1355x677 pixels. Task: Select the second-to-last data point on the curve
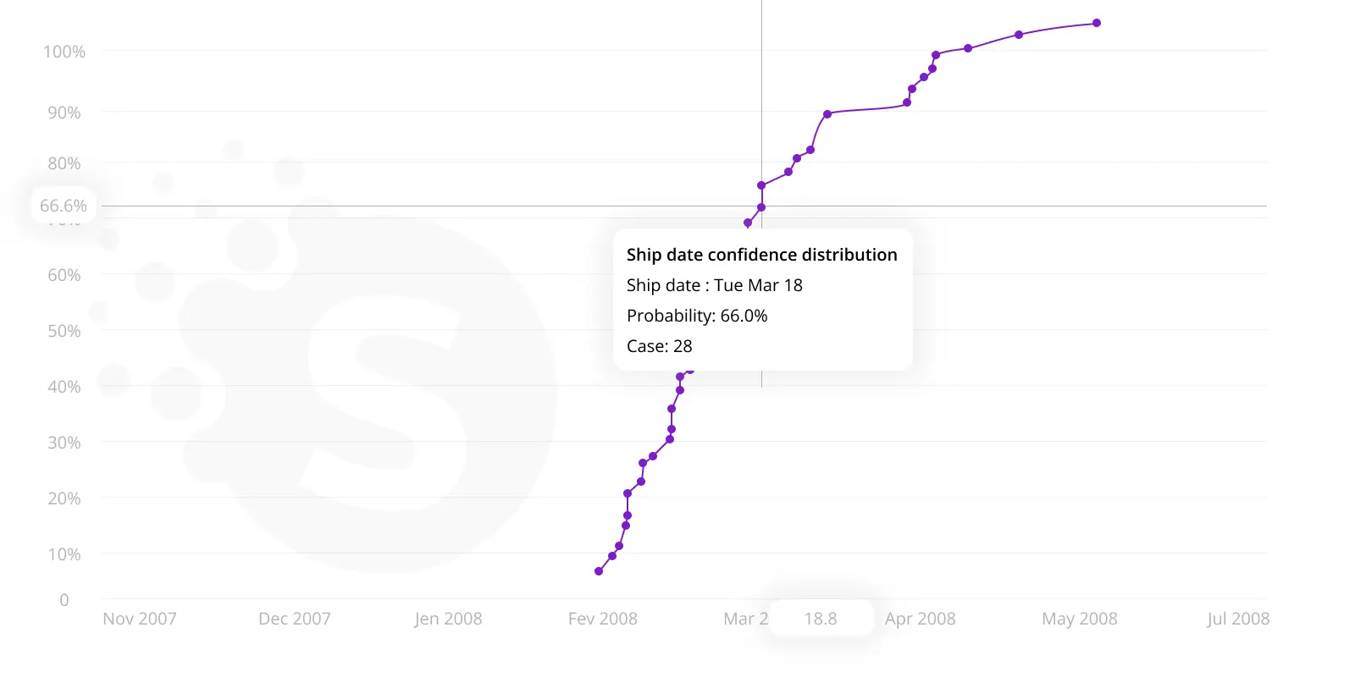(x=1019, y=35)
